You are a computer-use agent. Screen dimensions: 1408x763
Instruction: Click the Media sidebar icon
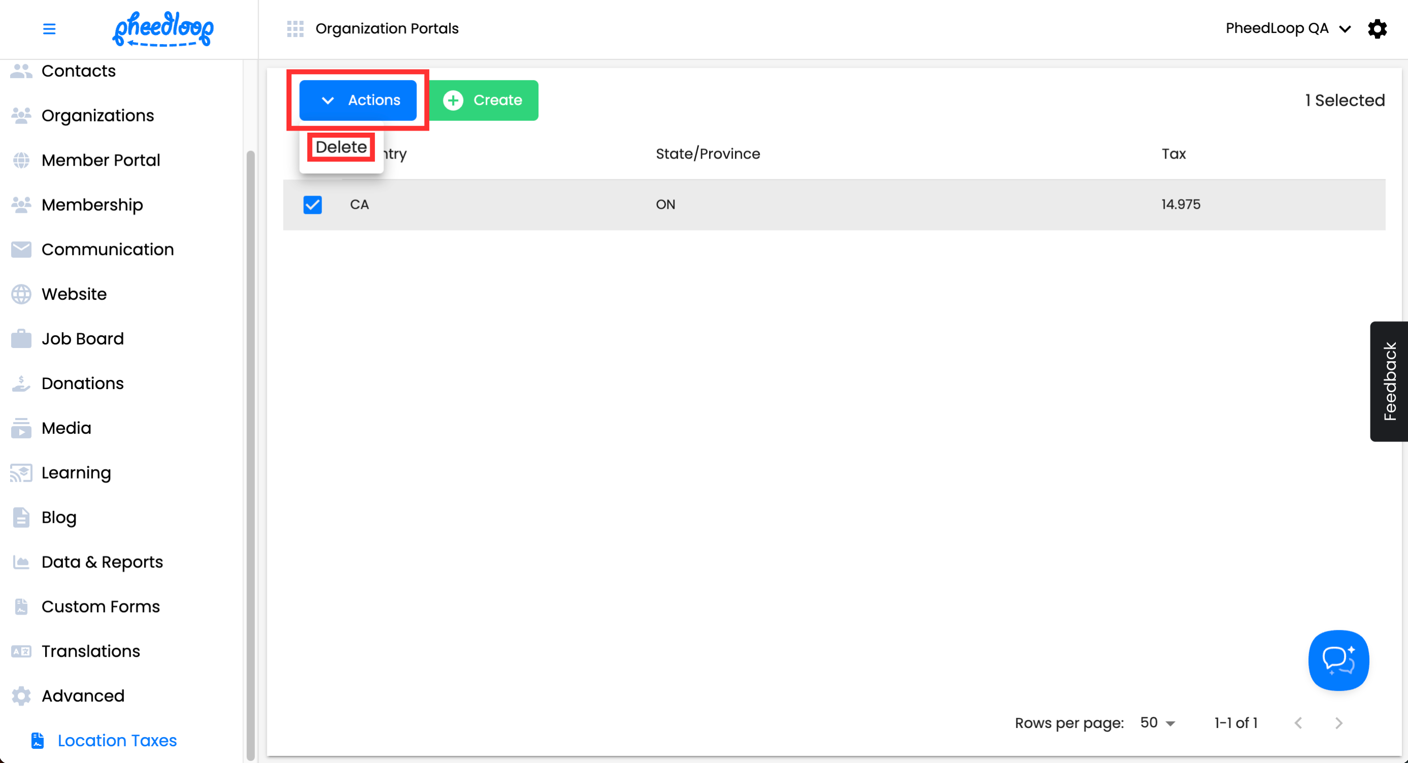(21, 428)
